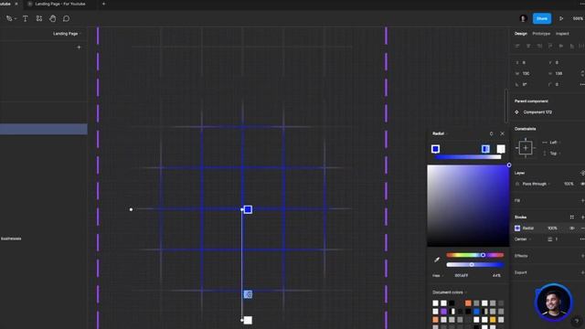Open horizontal constraint Left dropdown
Image resolution: width=585 pixels, height=329 pixels.
coord(554,143)
